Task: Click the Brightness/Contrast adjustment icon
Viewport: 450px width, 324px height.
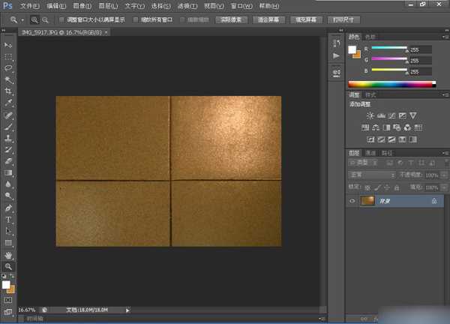Action: tap(370, 115)
